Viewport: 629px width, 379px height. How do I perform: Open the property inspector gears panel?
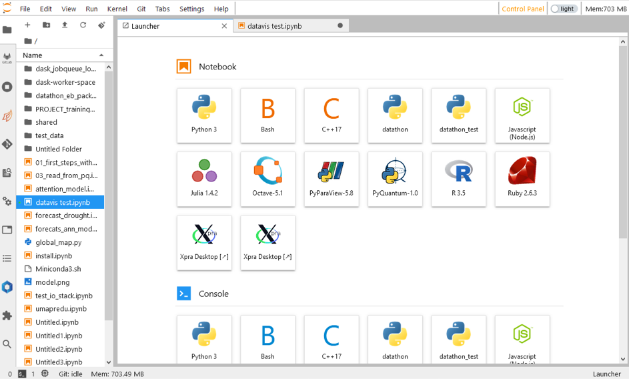tap(7, 201)
